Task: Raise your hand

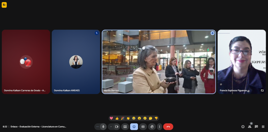Action: pyautogui.click(x=152, y=127)
